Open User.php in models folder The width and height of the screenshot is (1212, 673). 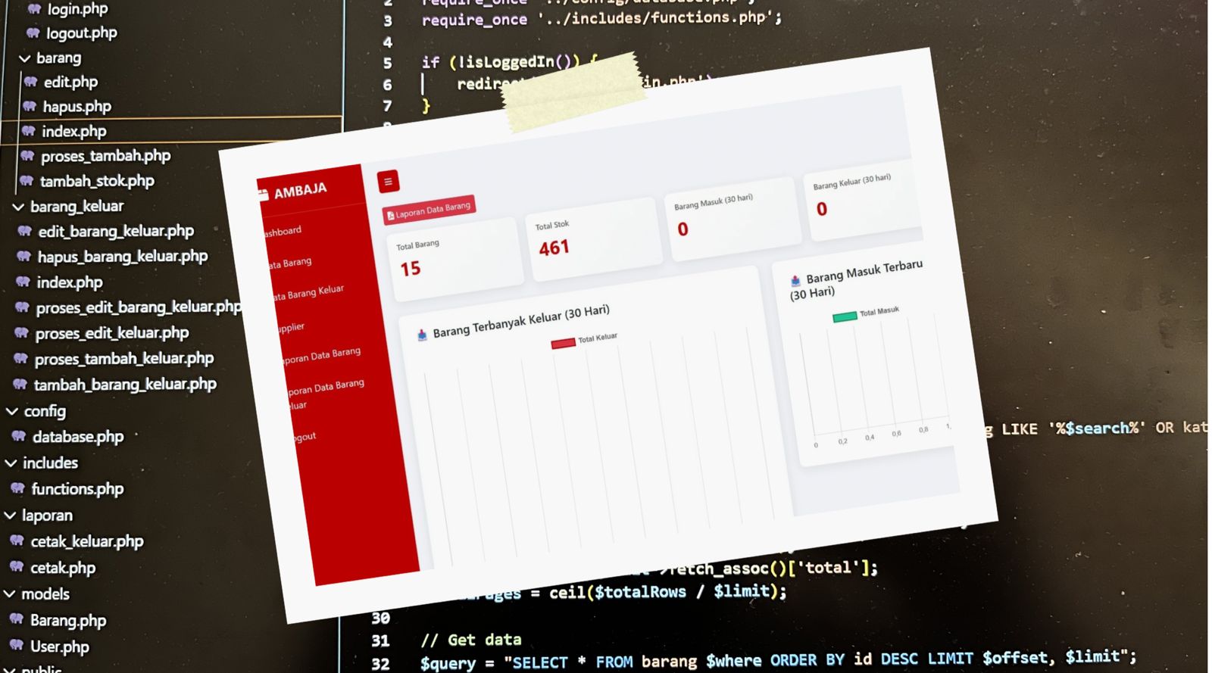[x=59, y=647]
